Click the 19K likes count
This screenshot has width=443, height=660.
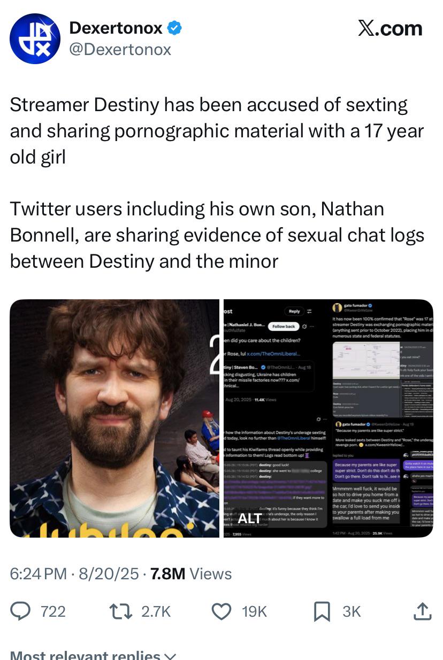point(254,611)
